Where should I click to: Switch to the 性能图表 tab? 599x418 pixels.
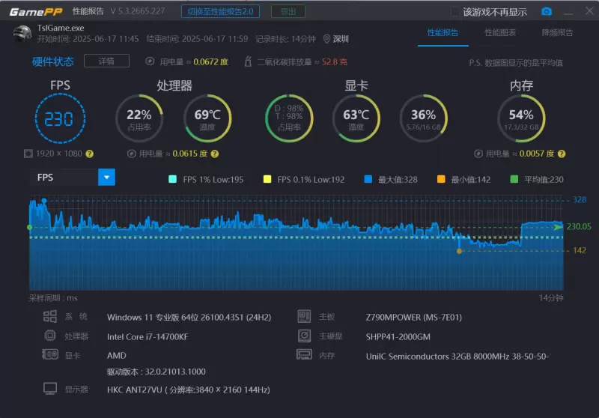coord(500,32)
